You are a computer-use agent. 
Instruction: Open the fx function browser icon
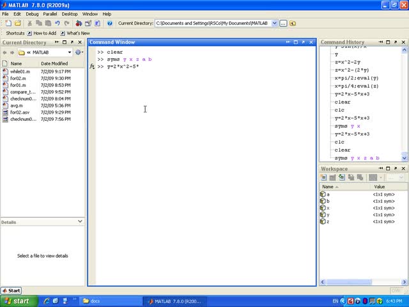click(92, 67)
